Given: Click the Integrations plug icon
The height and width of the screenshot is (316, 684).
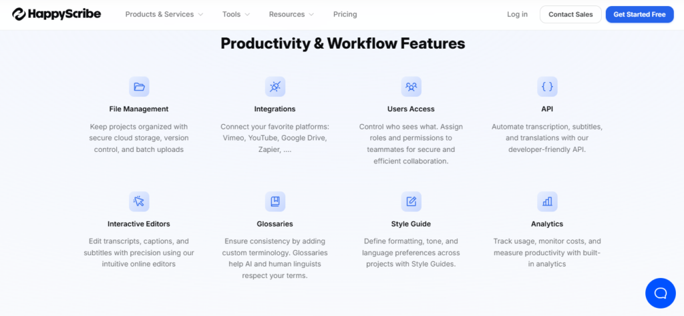Looking at the screenshot, I should click(275, 87).
